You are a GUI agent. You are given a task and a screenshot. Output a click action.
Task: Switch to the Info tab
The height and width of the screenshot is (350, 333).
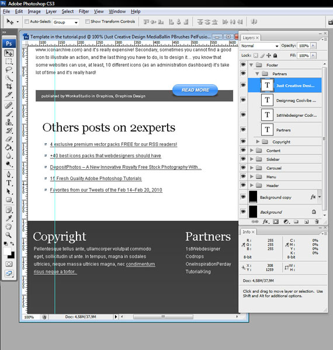click(248, 232)
